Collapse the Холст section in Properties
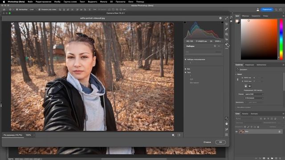This screenshot has width=285, height=160. [x=236, y=74]
